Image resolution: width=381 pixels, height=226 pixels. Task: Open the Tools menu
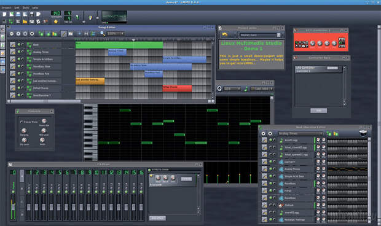tap(26, 8)
